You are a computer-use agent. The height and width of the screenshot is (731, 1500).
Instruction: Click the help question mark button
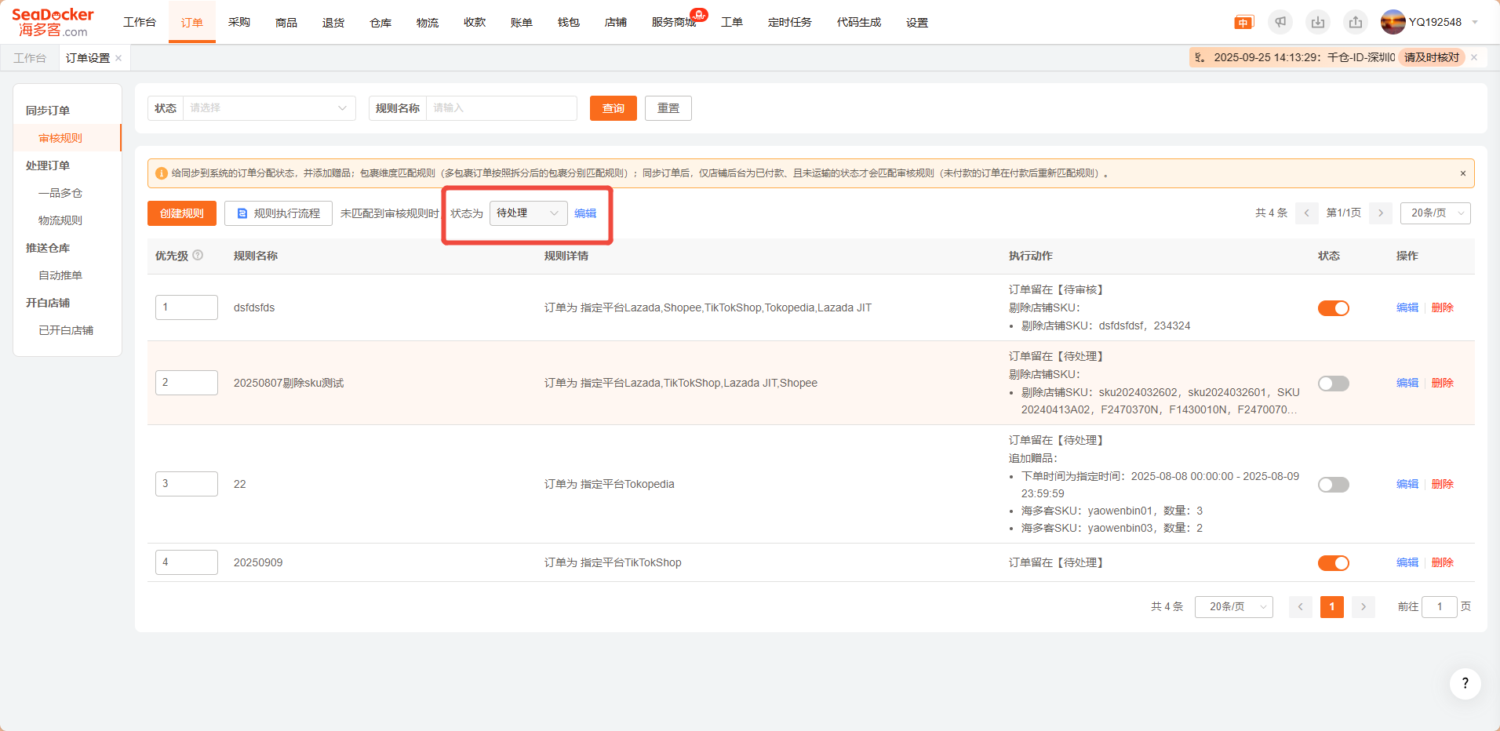click(x=1465, y=683)
